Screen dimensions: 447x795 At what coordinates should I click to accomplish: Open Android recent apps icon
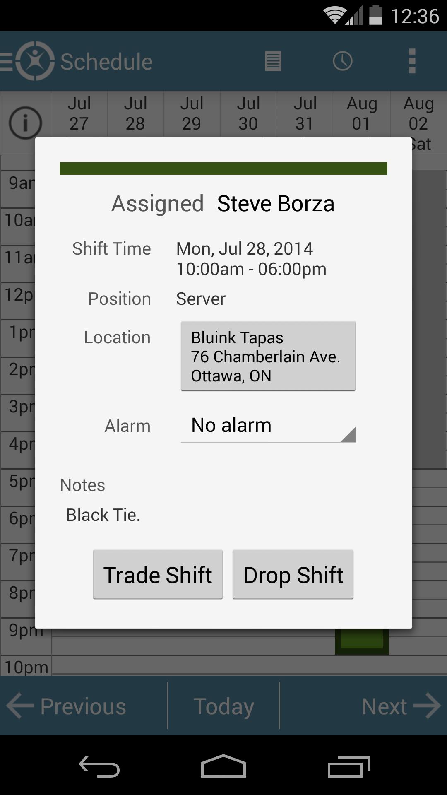point(348,767)
